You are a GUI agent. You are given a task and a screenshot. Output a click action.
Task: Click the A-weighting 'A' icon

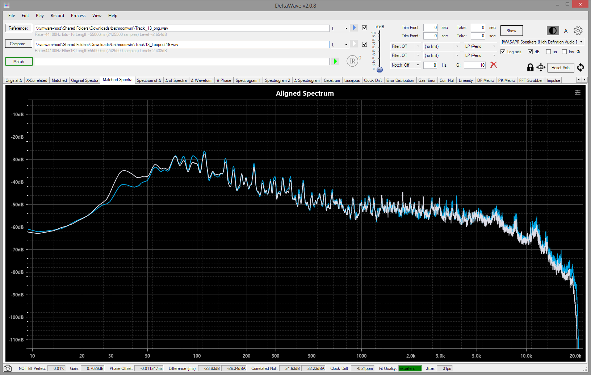click(566, 31)
